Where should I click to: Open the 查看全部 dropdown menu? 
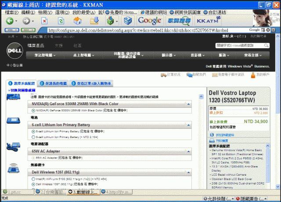(253, 55)
